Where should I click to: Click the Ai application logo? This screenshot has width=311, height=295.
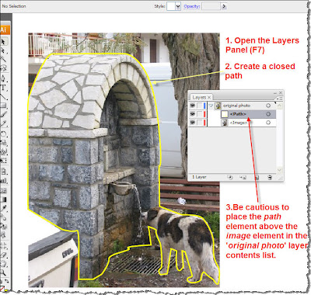[5, 29]
